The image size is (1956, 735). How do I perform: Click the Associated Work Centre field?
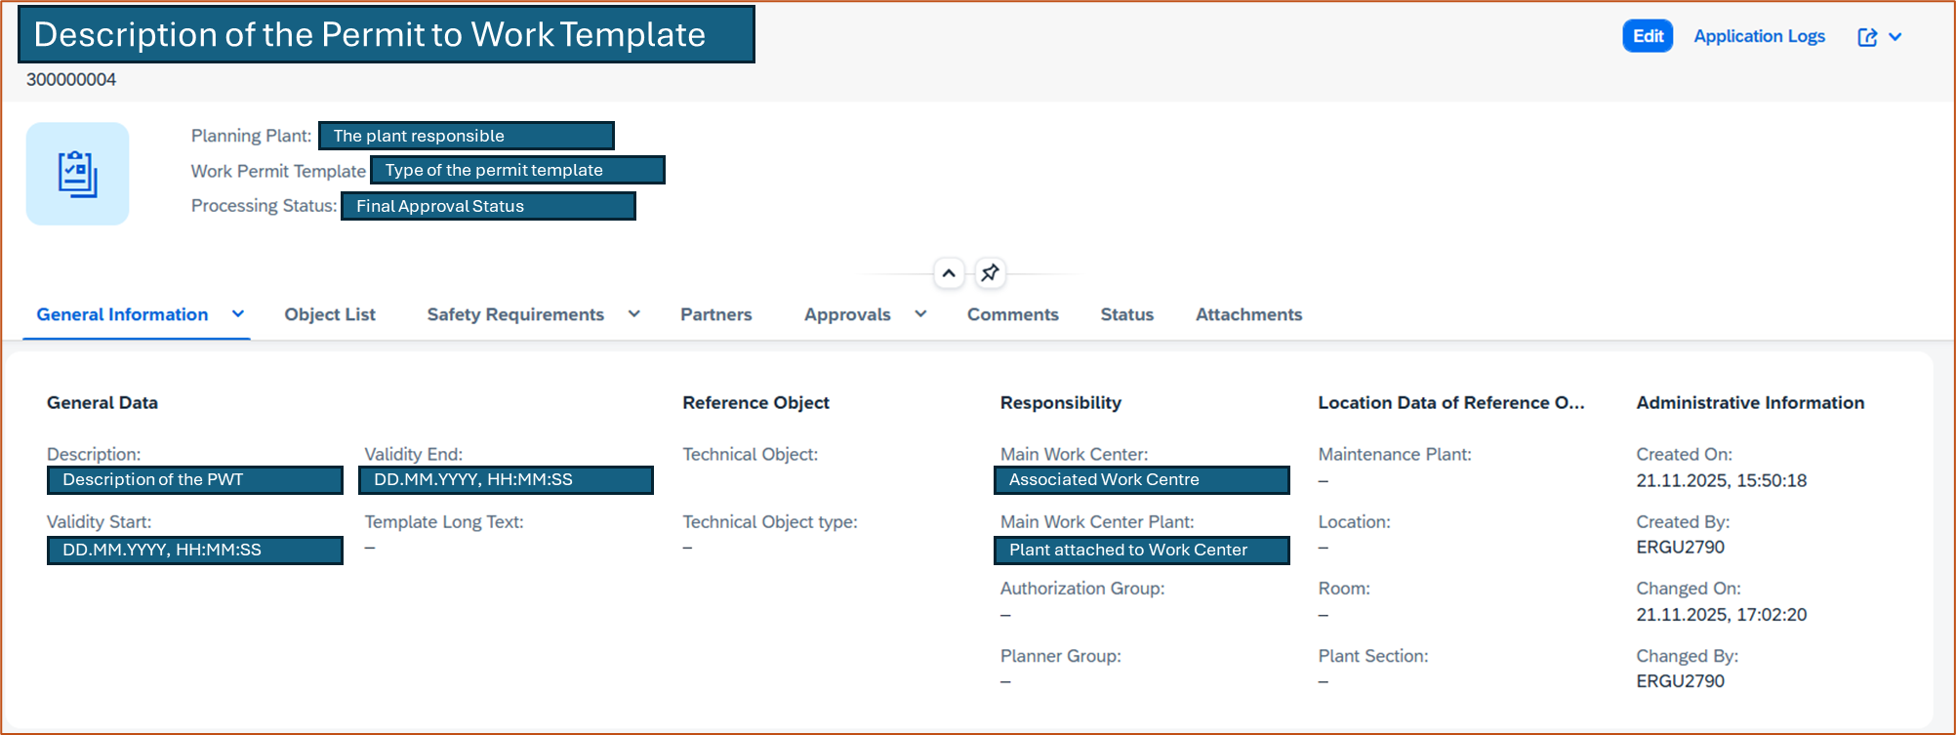pos(1141,480)
